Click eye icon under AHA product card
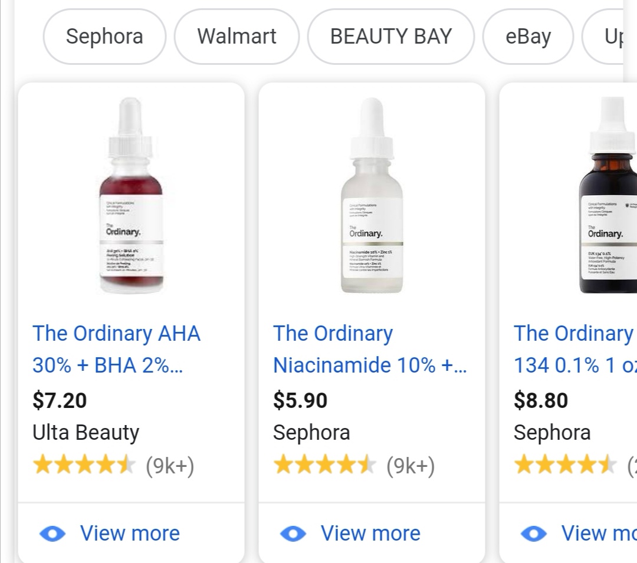Viewport: 637px width, 563px height. [x=52, y=534]
